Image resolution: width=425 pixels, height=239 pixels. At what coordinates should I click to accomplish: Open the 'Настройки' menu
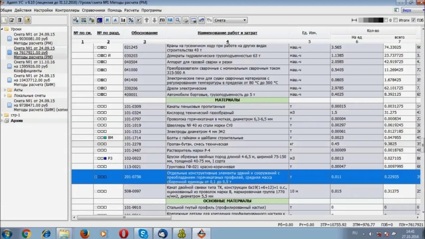tap(43, 10)
